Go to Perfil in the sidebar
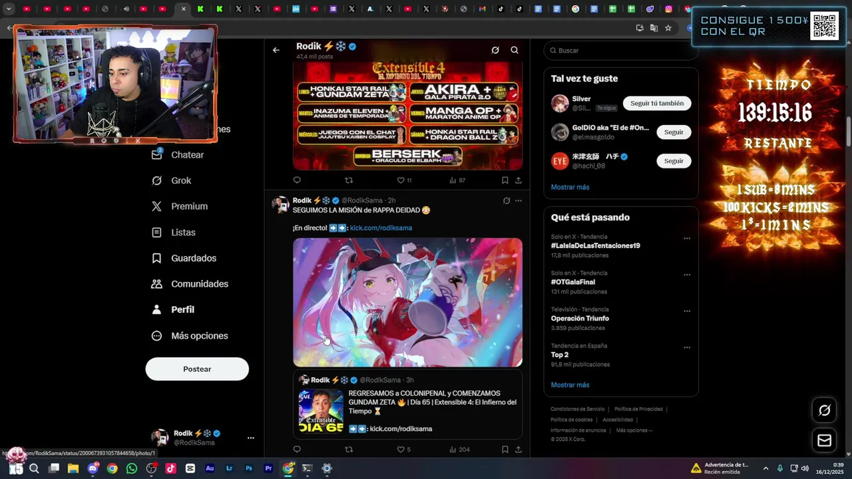Image resolution: width=852 pixels, height=479 pixels. click(173, 310)
